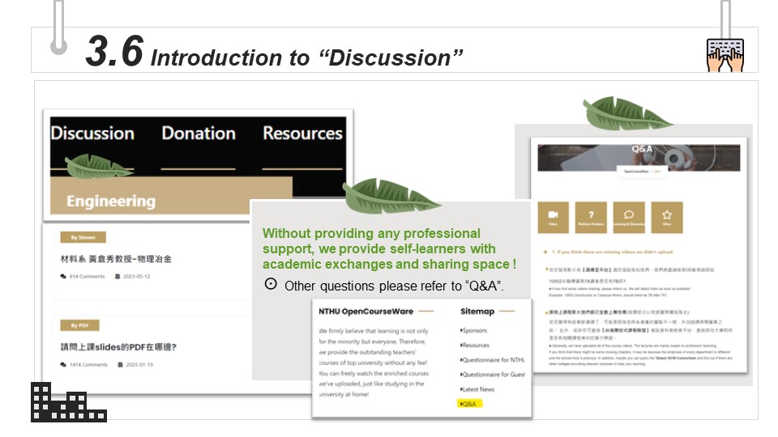Select the Engineering category banner

click(x=111, y=201)
